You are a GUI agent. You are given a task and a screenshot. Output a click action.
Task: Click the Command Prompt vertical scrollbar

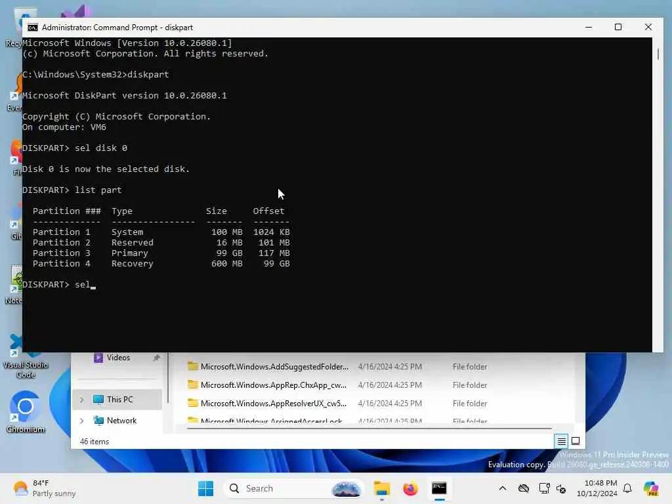[x=658, y=54]
